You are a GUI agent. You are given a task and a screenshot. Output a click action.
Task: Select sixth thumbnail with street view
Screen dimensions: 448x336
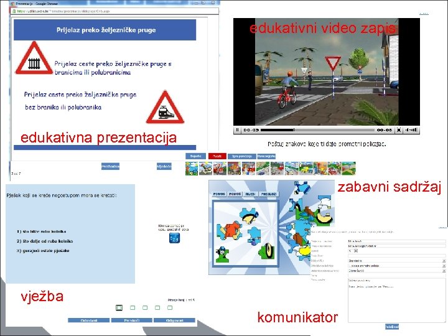click(263, 168)
